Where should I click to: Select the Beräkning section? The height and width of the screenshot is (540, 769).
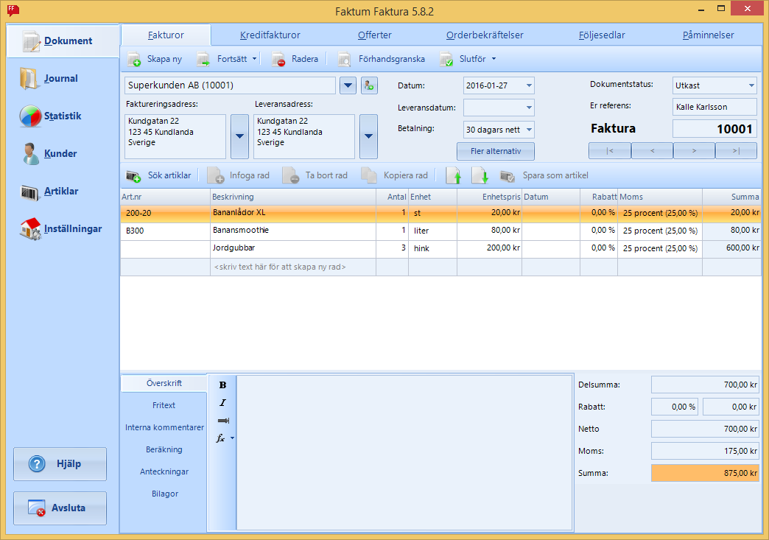tap(164, 449)
